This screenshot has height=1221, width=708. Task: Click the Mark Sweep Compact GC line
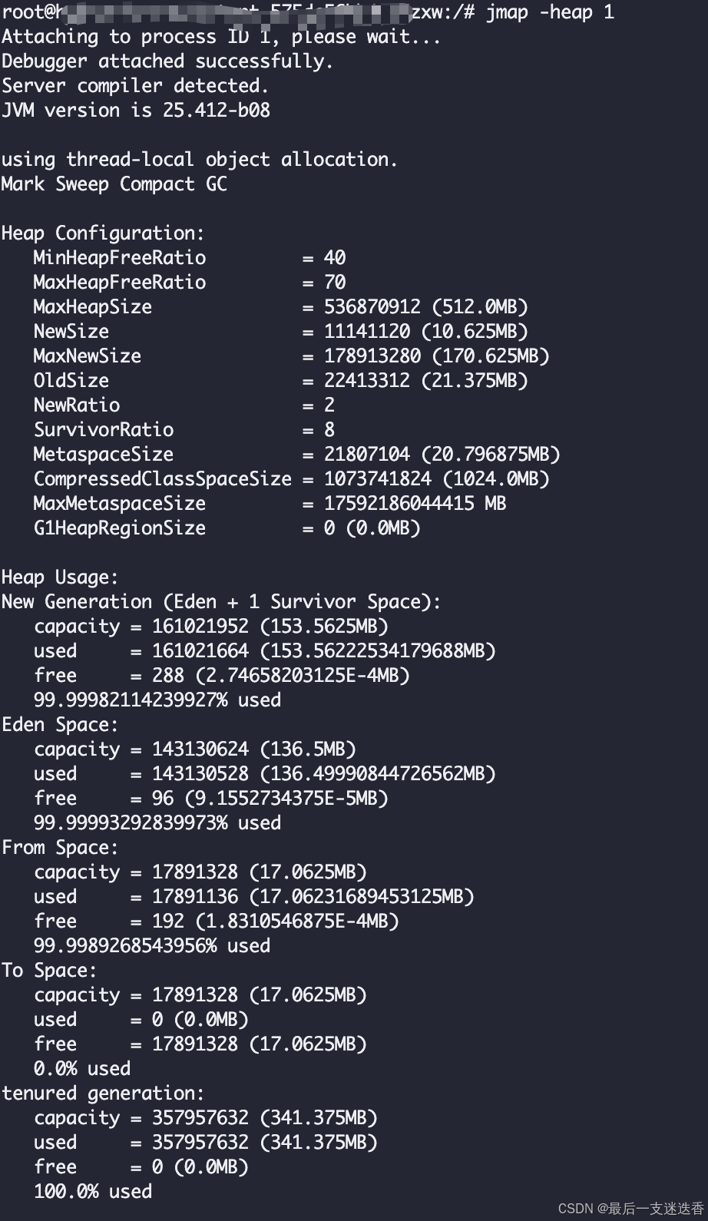click(x=114, y=184)
